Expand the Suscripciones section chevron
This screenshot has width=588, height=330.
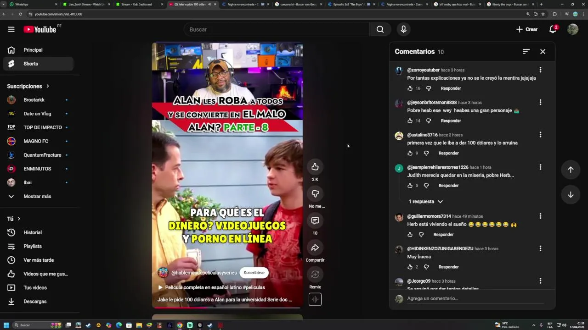47,86
